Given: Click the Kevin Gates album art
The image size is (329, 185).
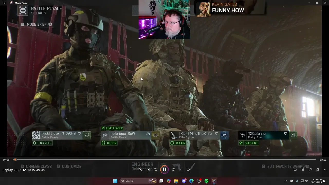Looking at the screenshot, I should 203,10.
